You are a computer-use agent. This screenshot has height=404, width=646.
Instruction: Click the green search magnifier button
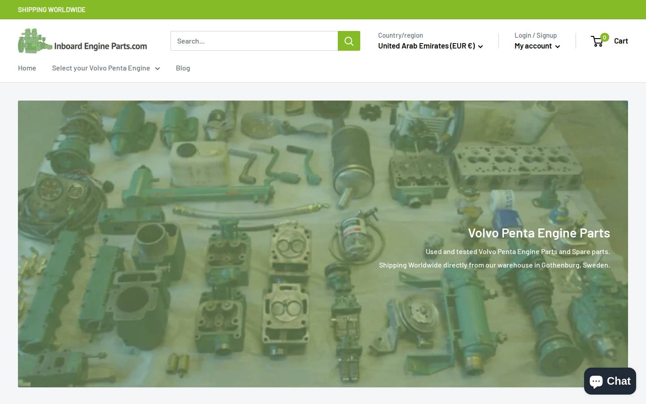tap(349, 41)
